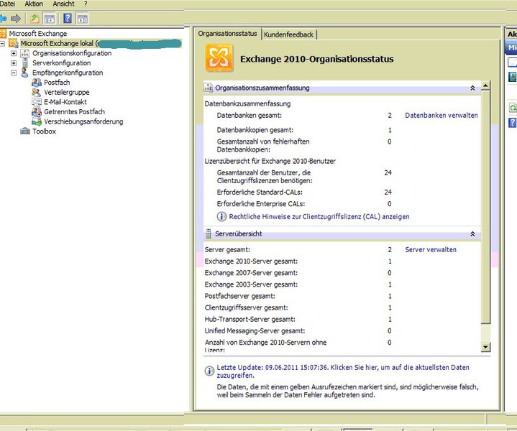
Task: Click the large Exchange 2010 logo
Action: [219, 58]
